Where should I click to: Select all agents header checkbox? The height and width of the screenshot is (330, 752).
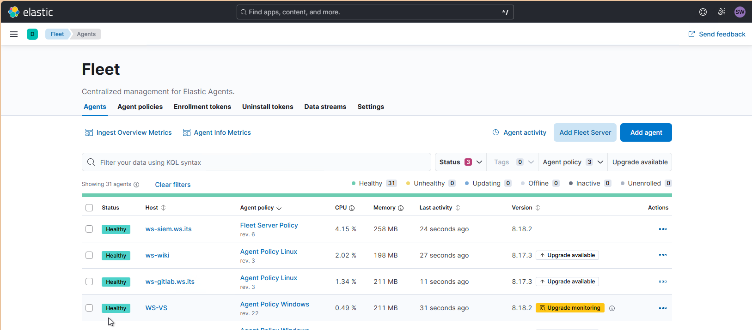coord(89,208)
